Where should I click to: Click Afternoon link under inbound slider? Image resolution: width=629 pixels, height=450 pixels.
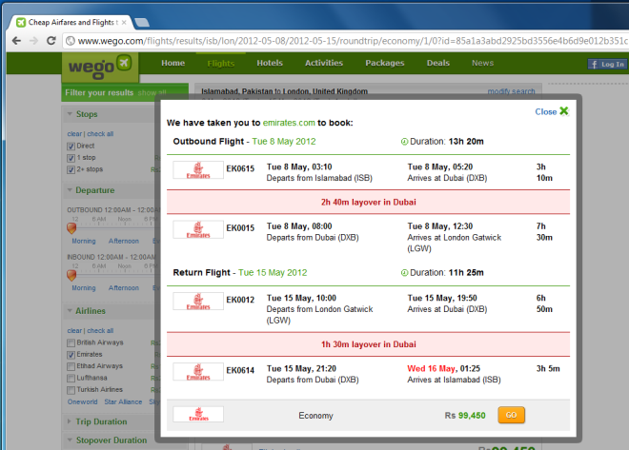tap(124, 288)
